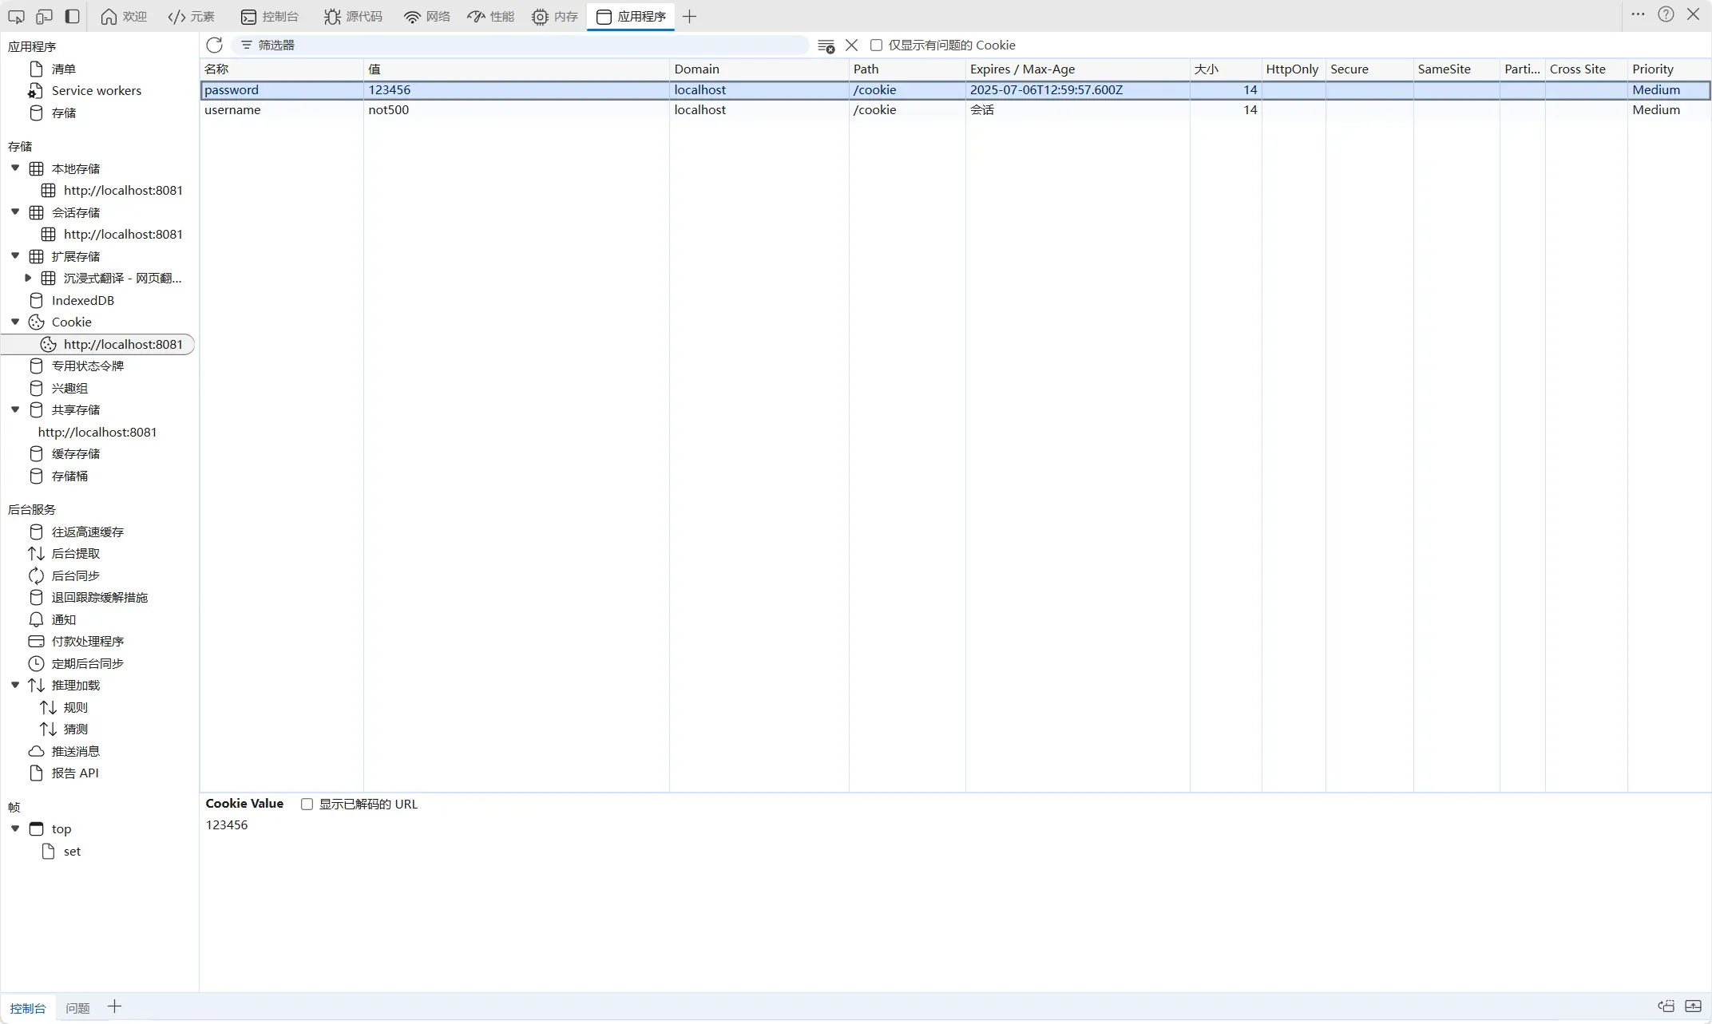Toggle the activity bar dock icon
The image size is (1712, 1024).
(x=72, y=16)
